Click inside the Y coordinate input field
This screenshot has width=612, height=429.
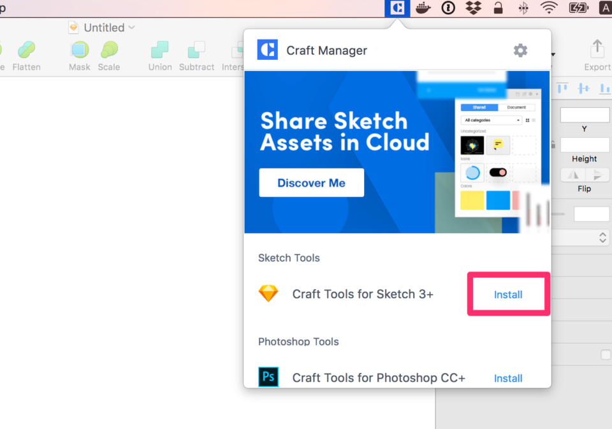pos(584,115)
